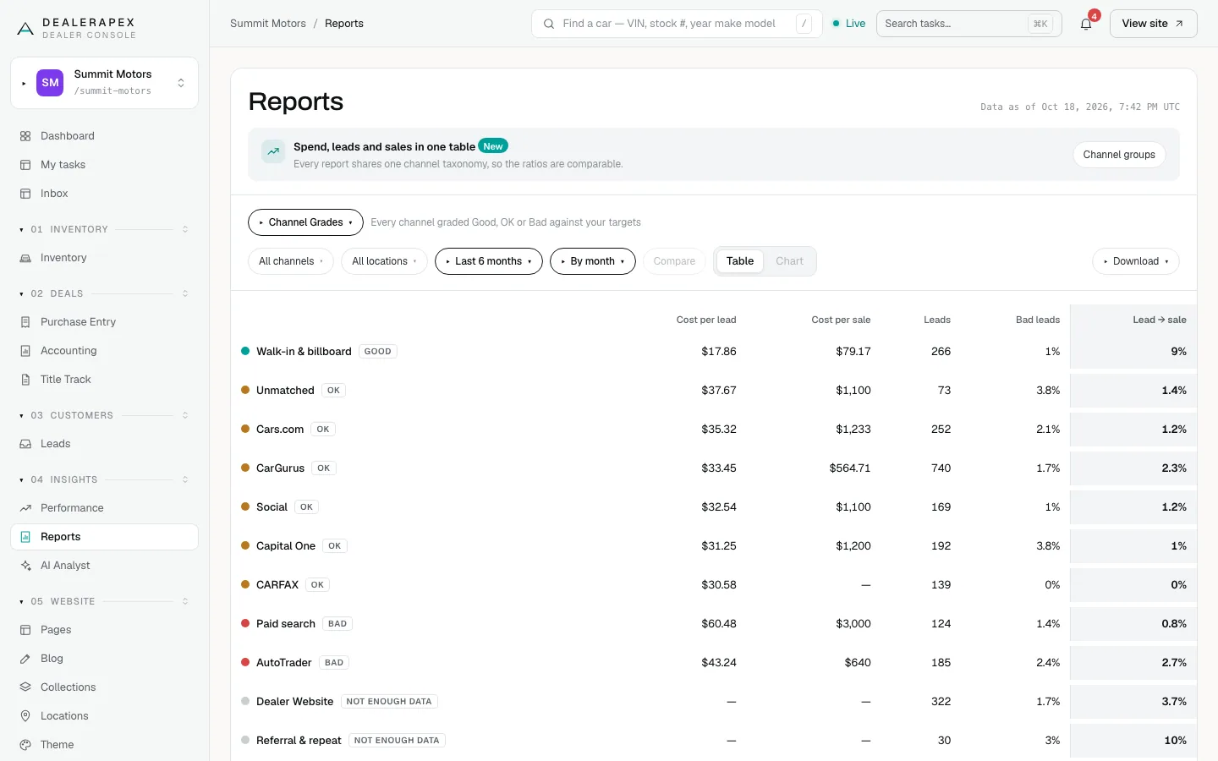Screen dimensions: 1218x761
Task: Focus the Find a car search field
Action: tap(677, 24)
